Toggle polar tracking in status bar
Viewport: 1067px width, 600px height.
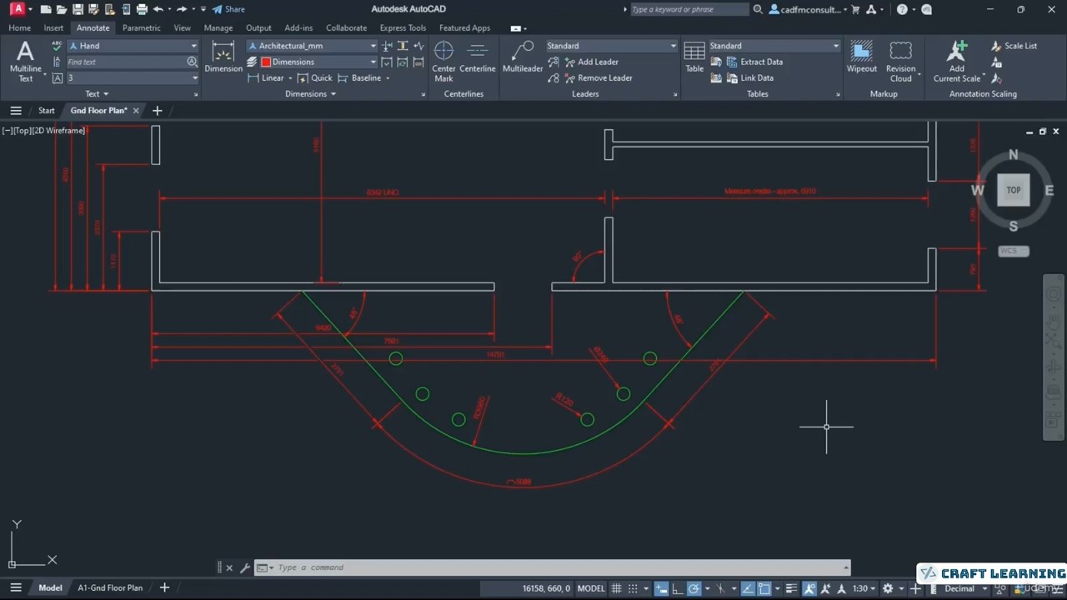pyautogui.click(x=694, y=588)
